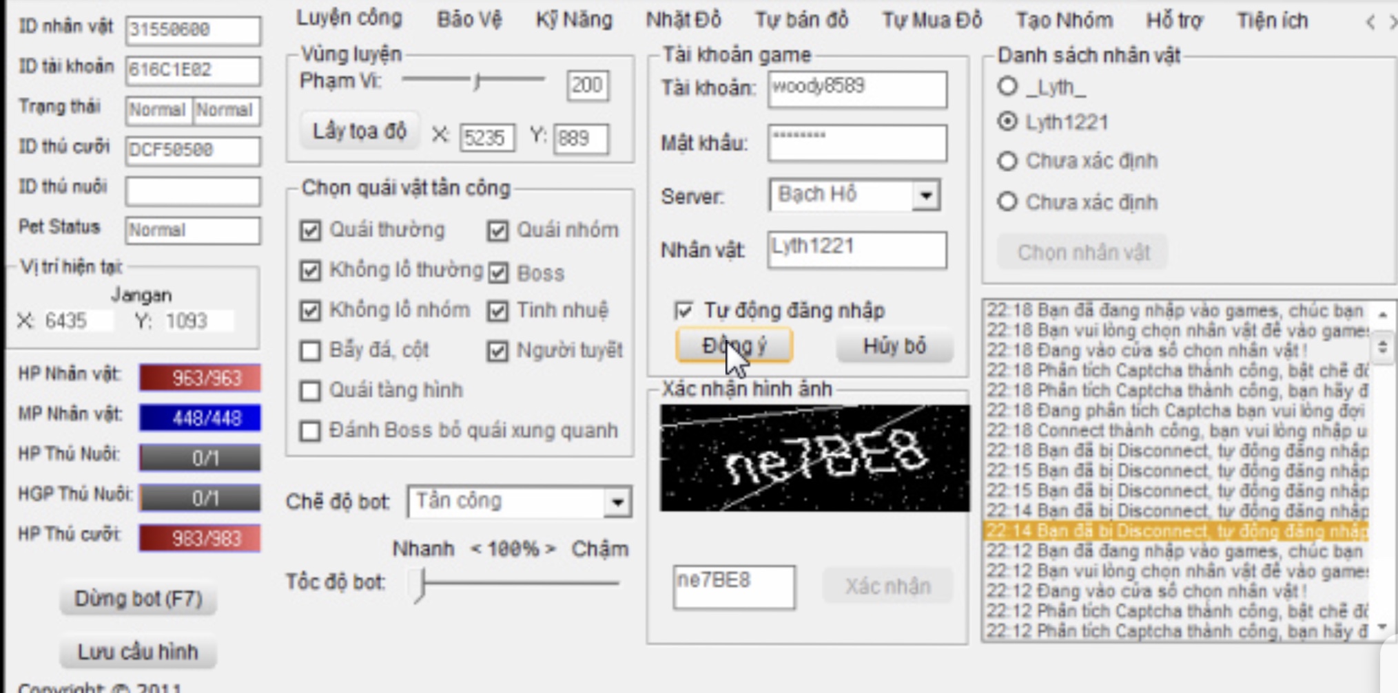This screenshot has height=693, width=1398.
Task: Click the MP Nhân vật blue bar
Action: (x=200, y=418)
